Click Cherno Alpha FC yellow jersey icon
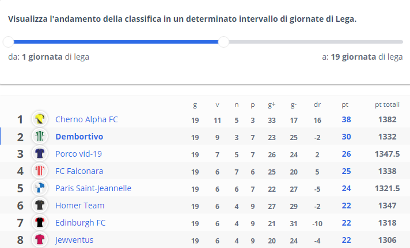The height and width of the screenshot is (248, 410). (40, 119)
